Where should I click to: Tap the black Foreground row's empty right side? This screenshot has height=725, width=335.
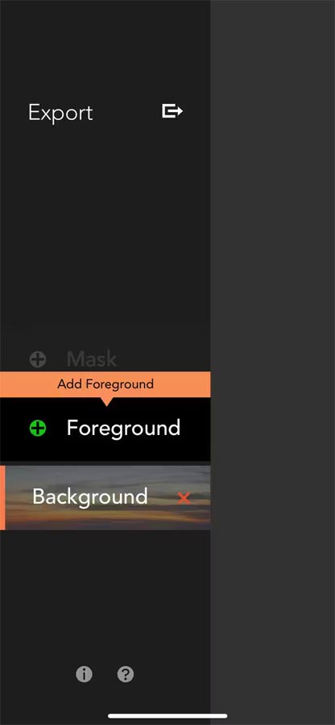(x=196, y=429)
